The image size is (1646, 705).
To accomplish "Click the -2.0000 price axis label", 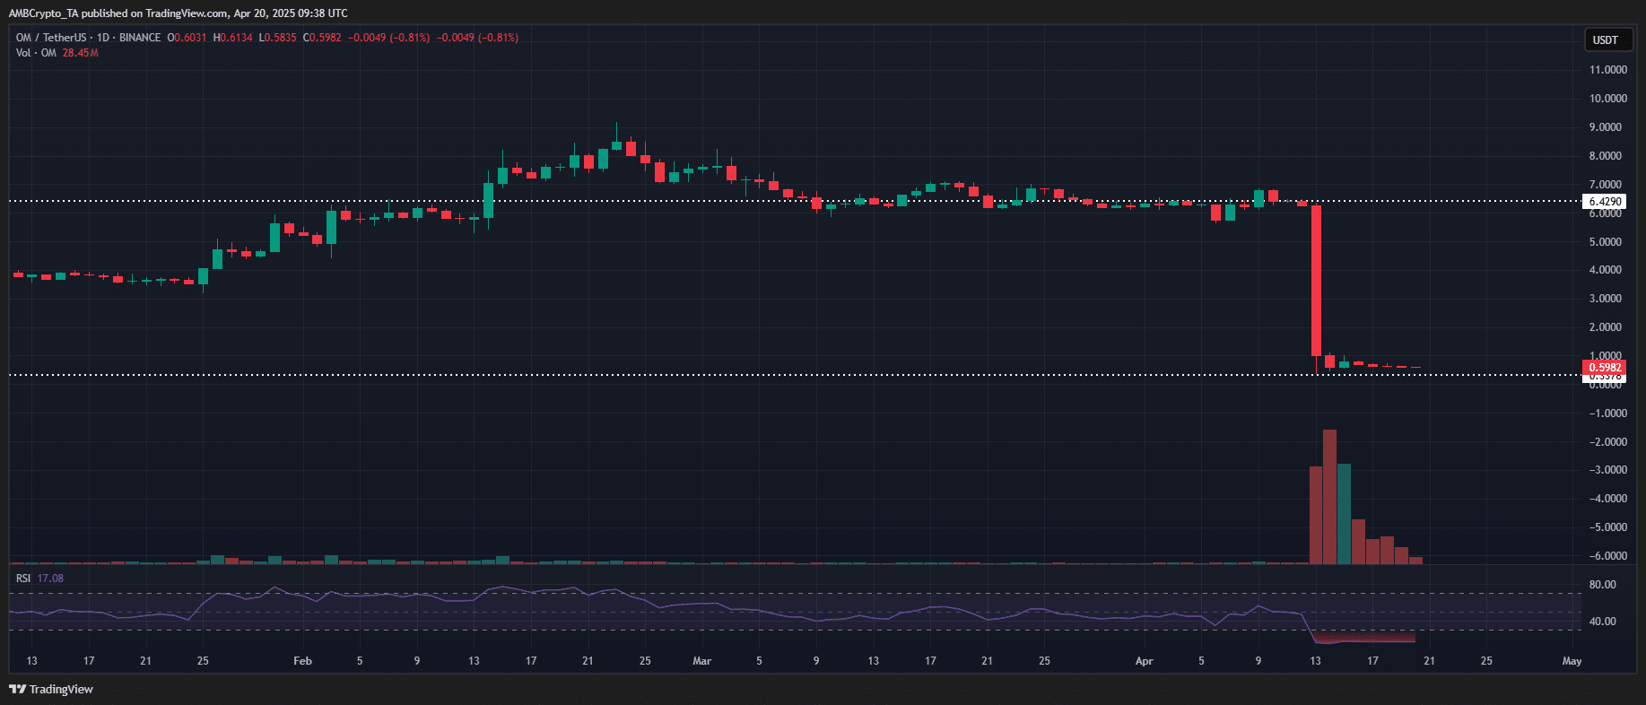I will pyautogui.click(x=1608, y=442).
